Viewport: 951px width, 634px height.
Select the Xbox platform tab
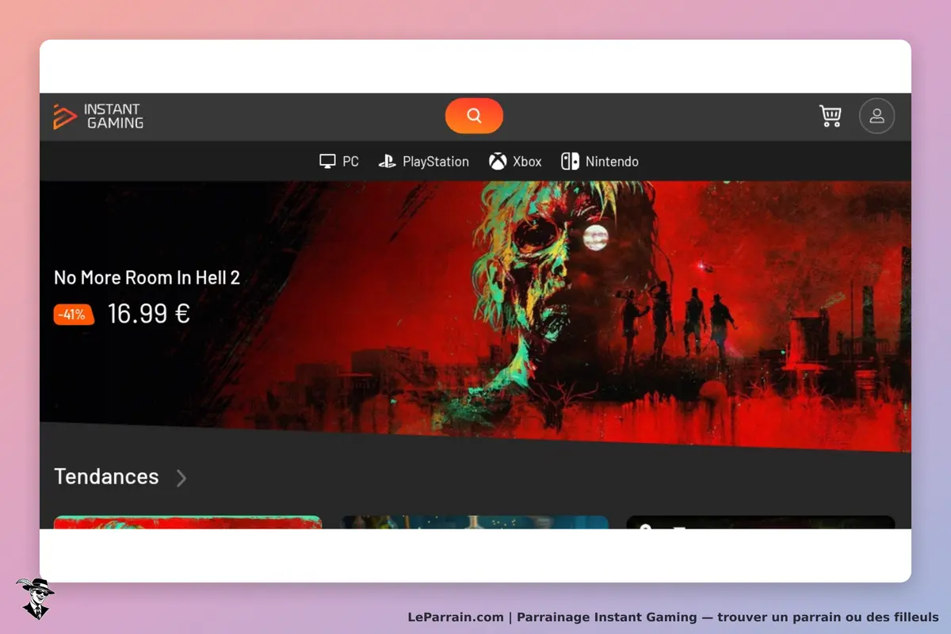coord(515,162)
